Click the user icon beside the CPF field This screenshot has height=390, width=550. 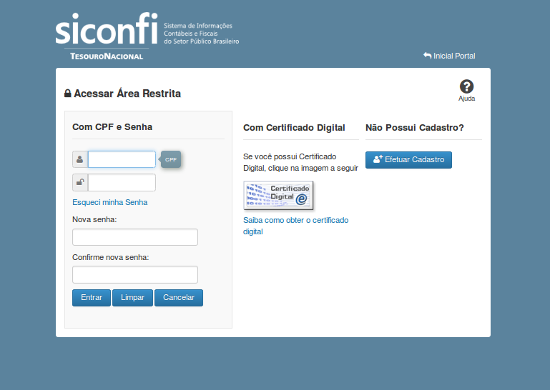(80, 159)
